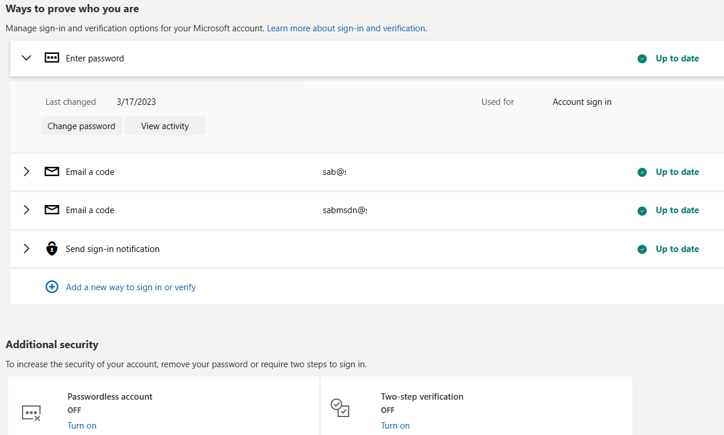Click the green checkmark in sab@ row
724x435 pixels.
point(642,172)
